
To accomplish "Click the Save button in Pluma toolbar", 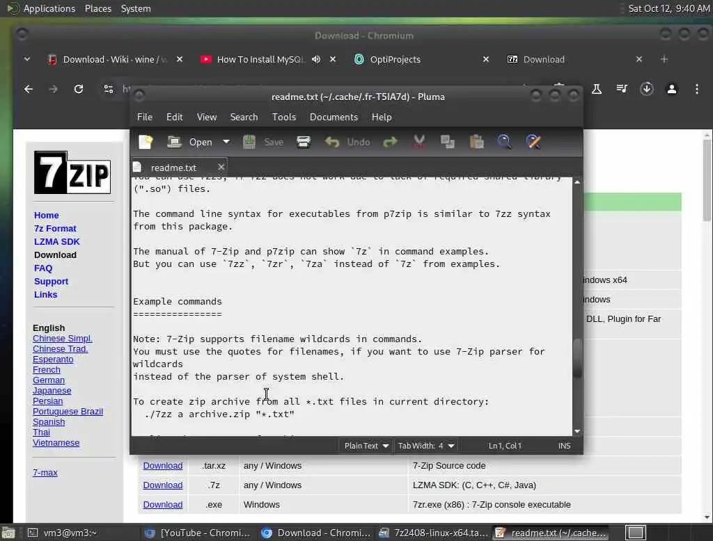I will (263, 142).
